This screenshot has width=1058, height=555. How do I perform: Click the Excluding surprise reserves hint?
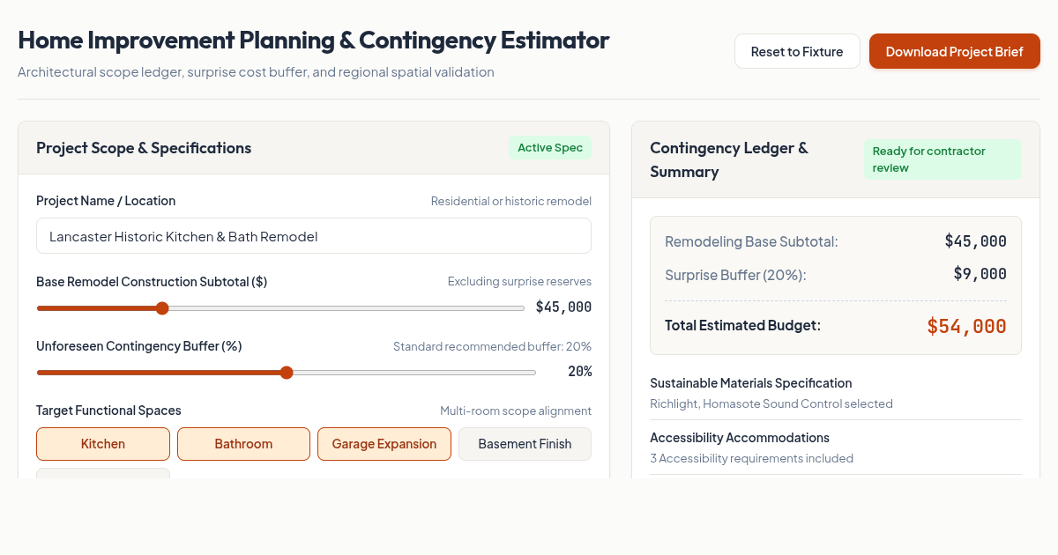(x=519, y=282)
